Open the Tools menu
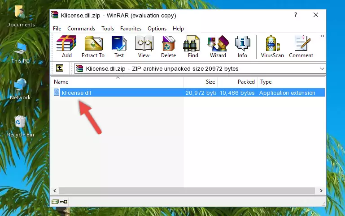 point(108,29)
